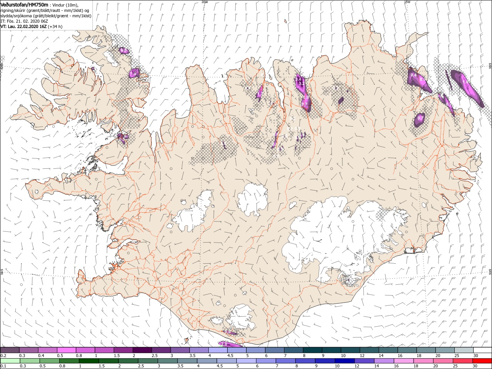
Task: Select rain scale swatch between 16 and 18
Action: [x=403, y=361]
